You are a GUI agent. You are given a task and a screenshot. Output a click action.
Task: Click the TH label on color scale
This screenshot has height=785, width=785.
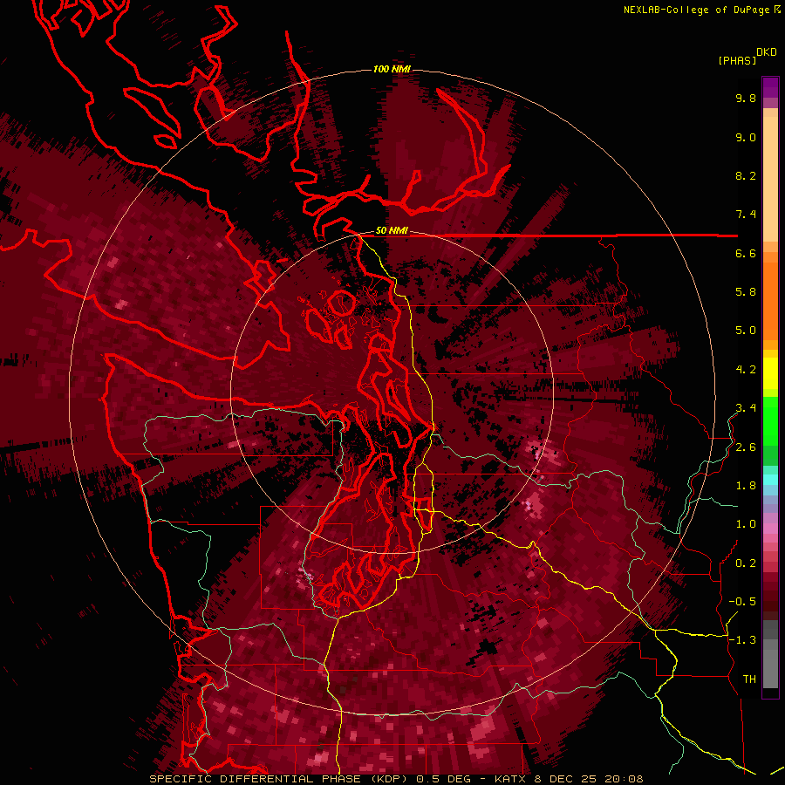click(x=749, y=679)
